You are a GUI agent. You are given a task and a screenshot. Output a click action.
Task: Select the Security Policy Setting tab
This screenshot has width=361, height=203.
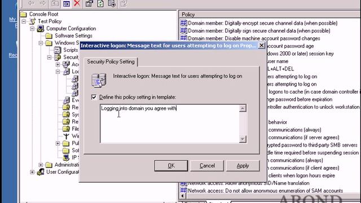111,61
